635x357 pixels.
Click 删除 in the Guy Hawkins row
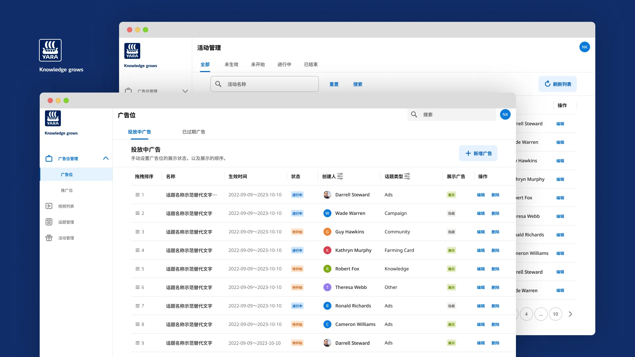pos(495,232)
